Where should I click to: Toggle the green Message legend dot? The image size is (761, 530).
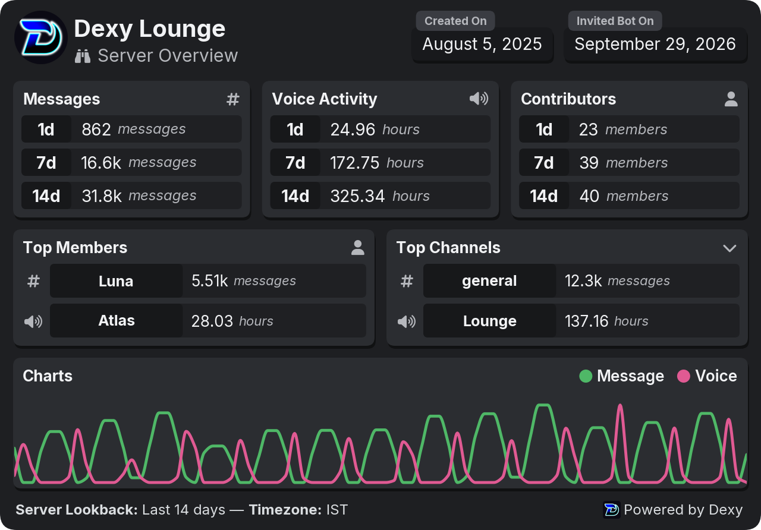click(x=586, y=376)
